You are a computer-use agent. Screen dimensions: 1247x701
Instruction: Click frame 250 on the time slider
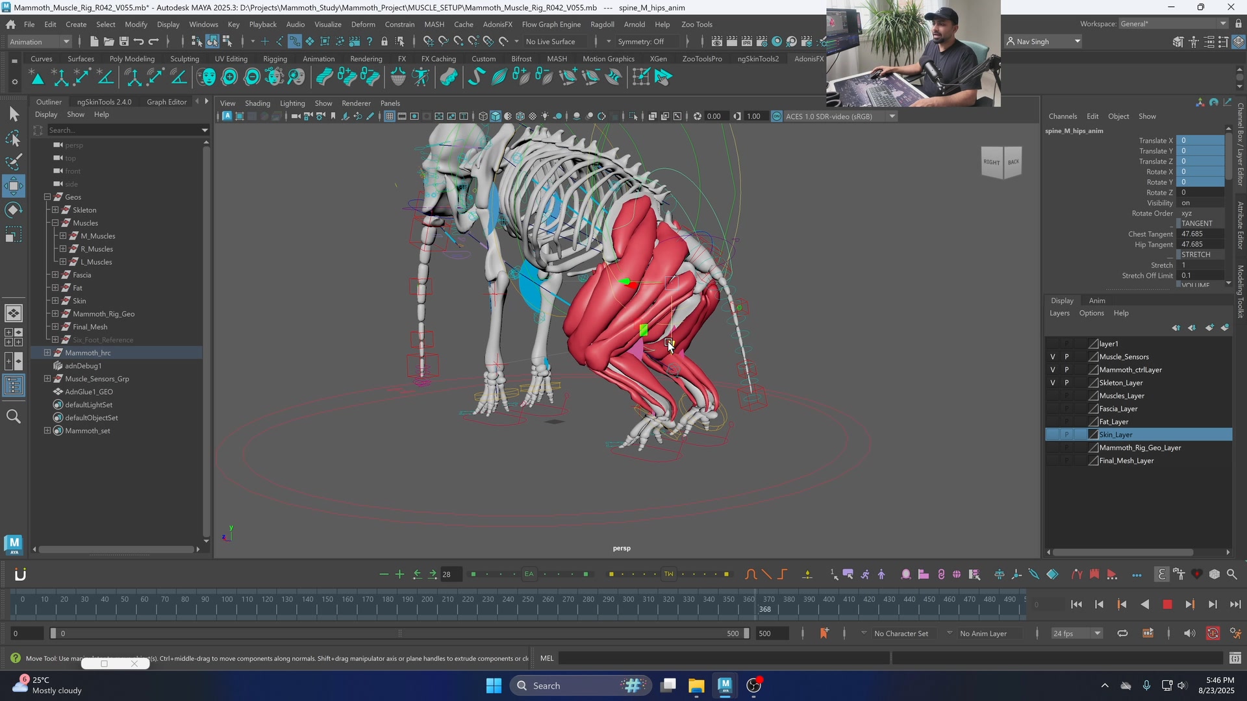tap(528, 600)
